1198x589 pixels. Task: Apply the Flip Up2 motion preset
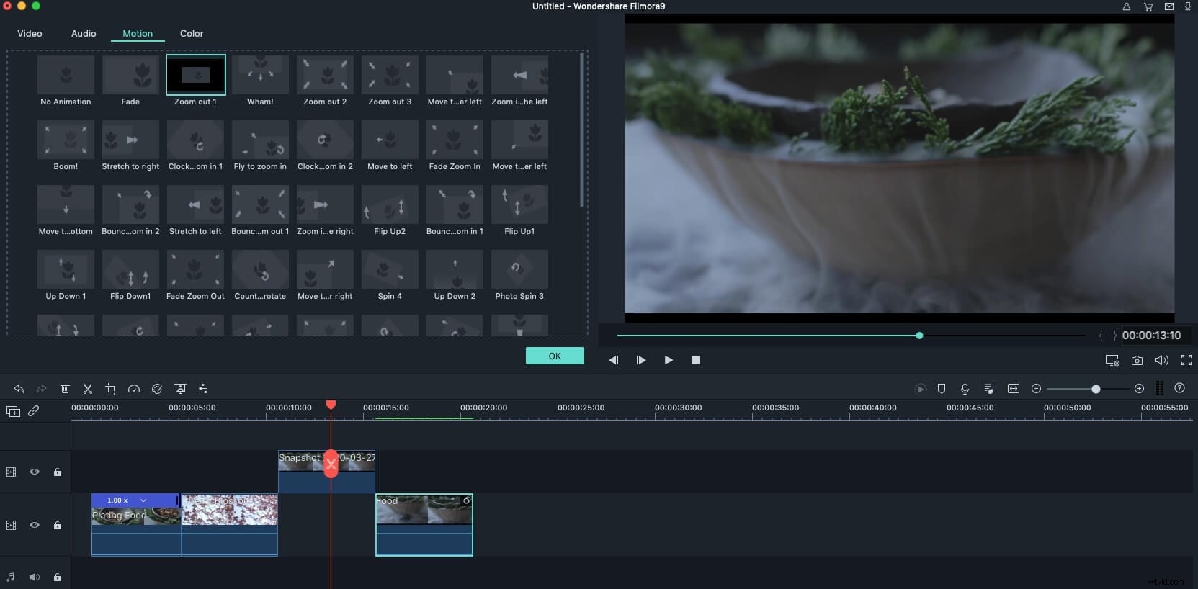click(x=390, y=211)
